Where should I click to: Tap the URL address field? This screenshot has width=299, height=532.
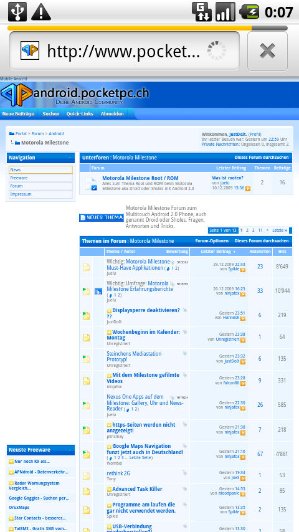tap(124, 50)
